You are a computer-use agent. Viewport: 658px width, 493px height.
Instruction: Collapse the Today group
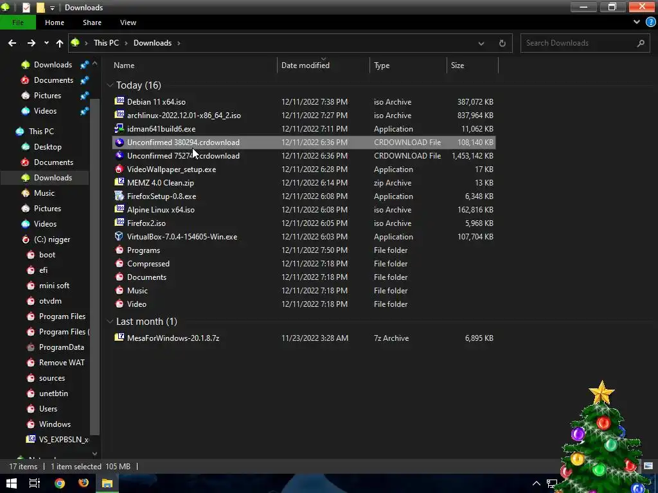point(110,85)
